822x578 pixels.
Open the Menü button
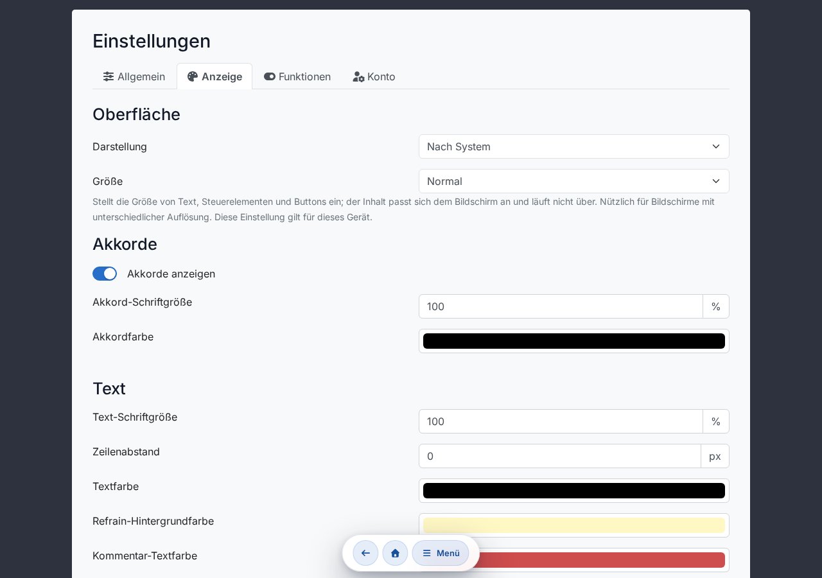coord(441,553)
